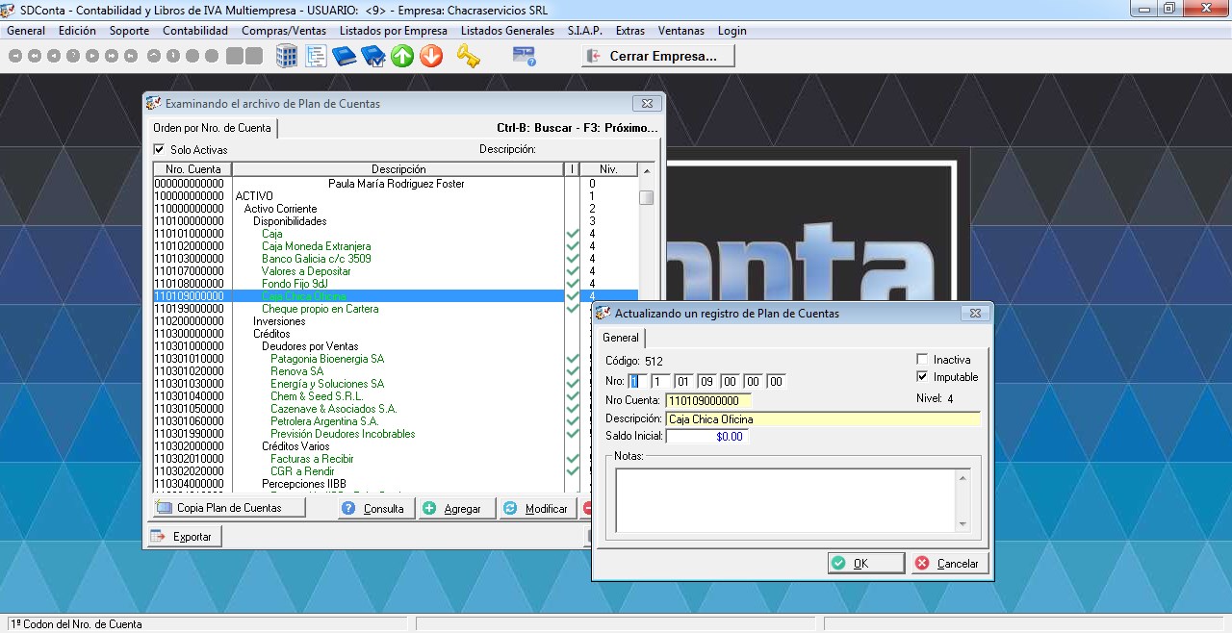Click the building icon in toolbar
Image resolution: width=1232 pixels, height=633 pixels.
287,57
